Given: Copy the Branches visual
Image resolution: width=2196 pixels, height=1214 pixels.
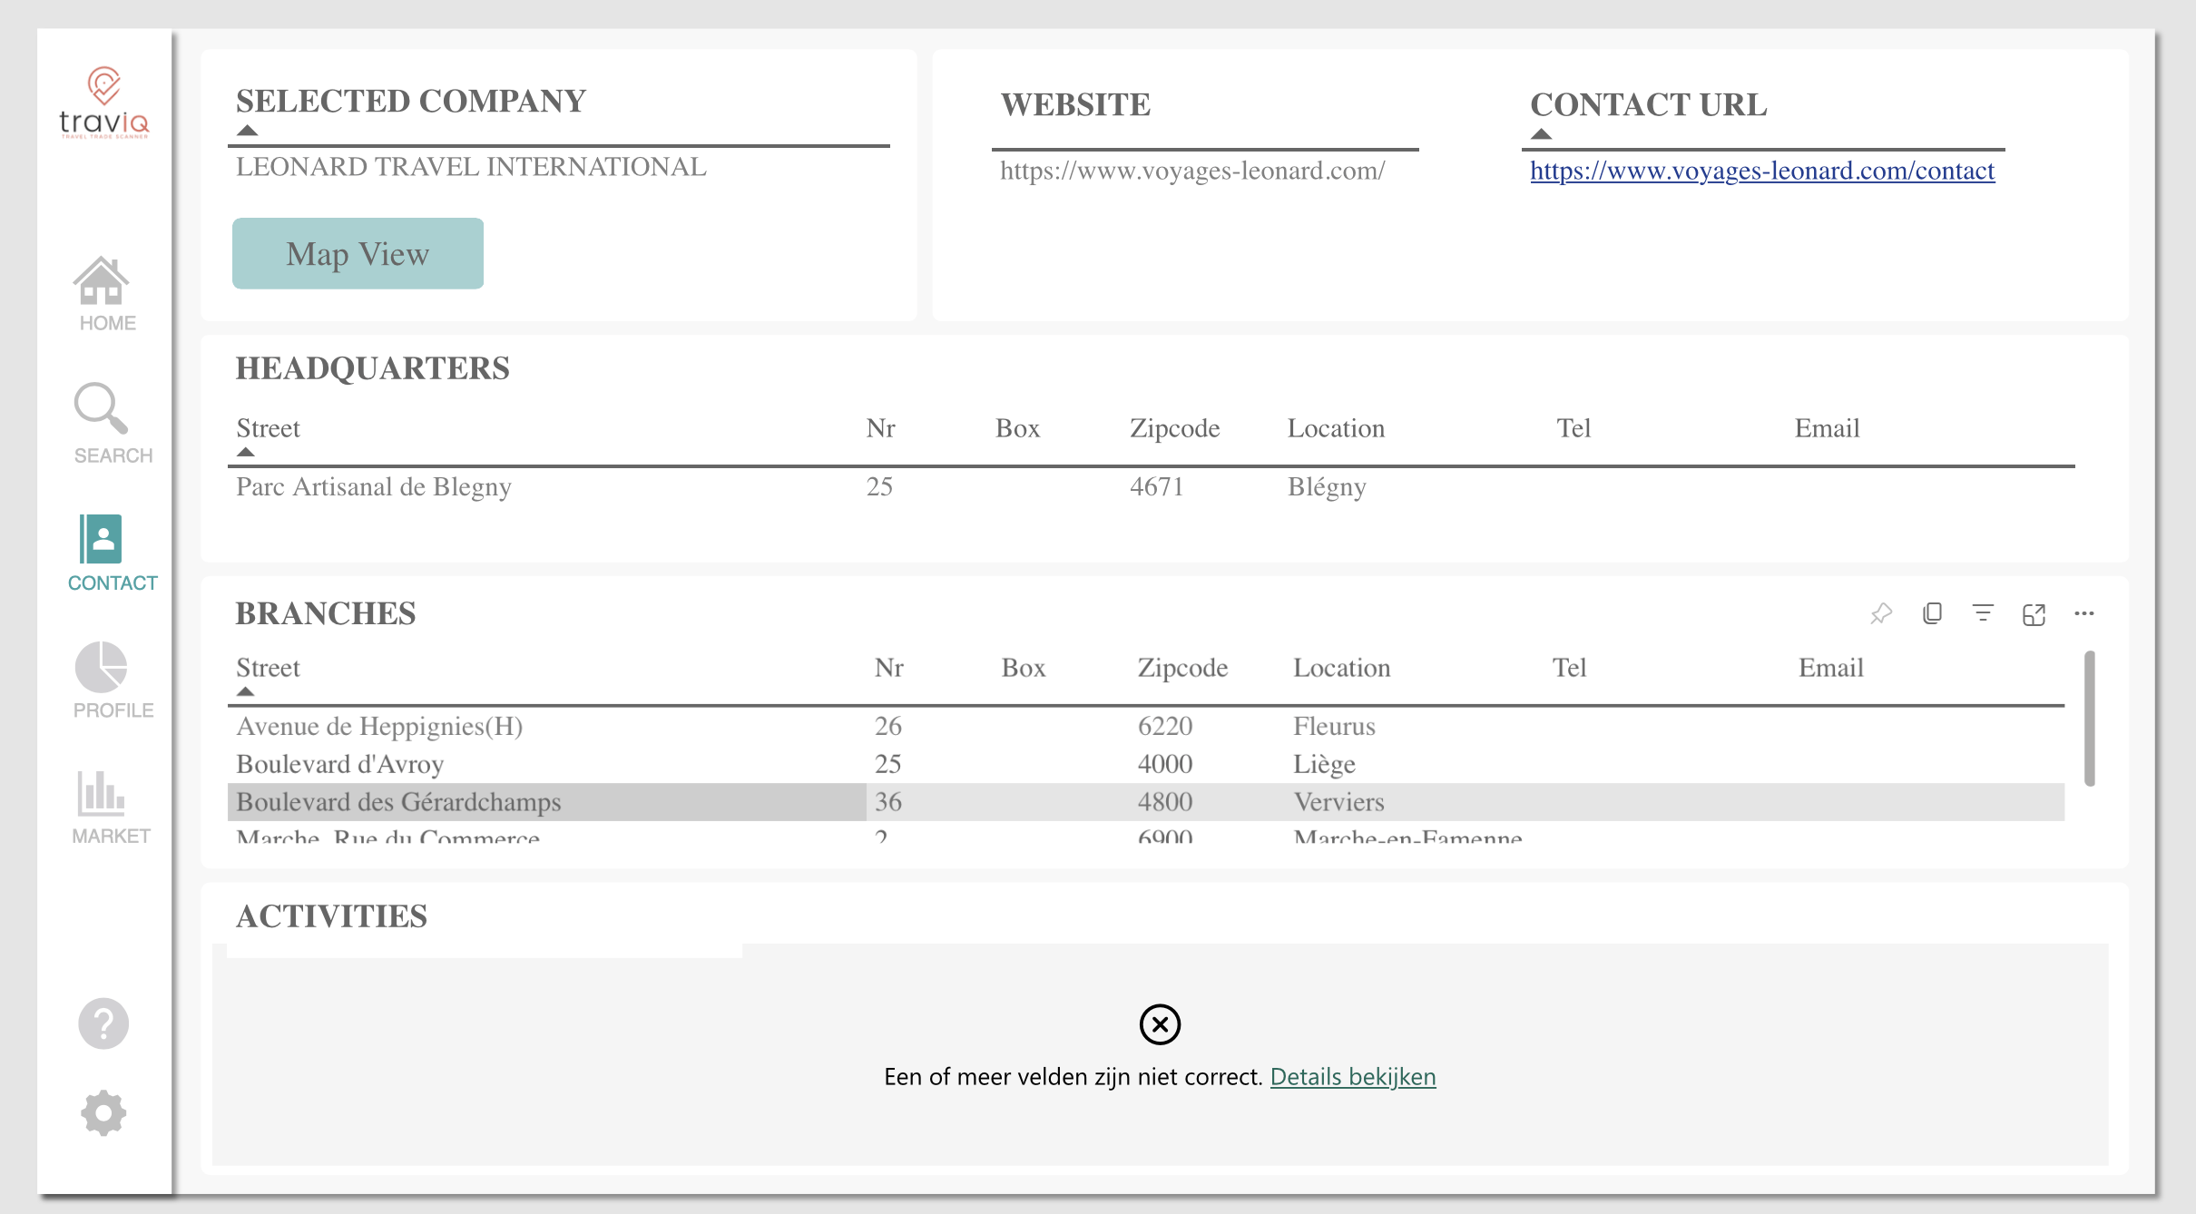Looking at the screenshot, I should (x=1932, y=614).
